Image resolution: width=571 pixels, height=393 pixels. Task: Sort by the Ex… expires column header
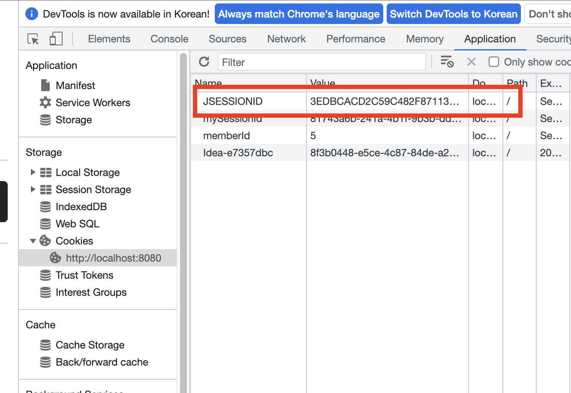(x=553, y=82)
